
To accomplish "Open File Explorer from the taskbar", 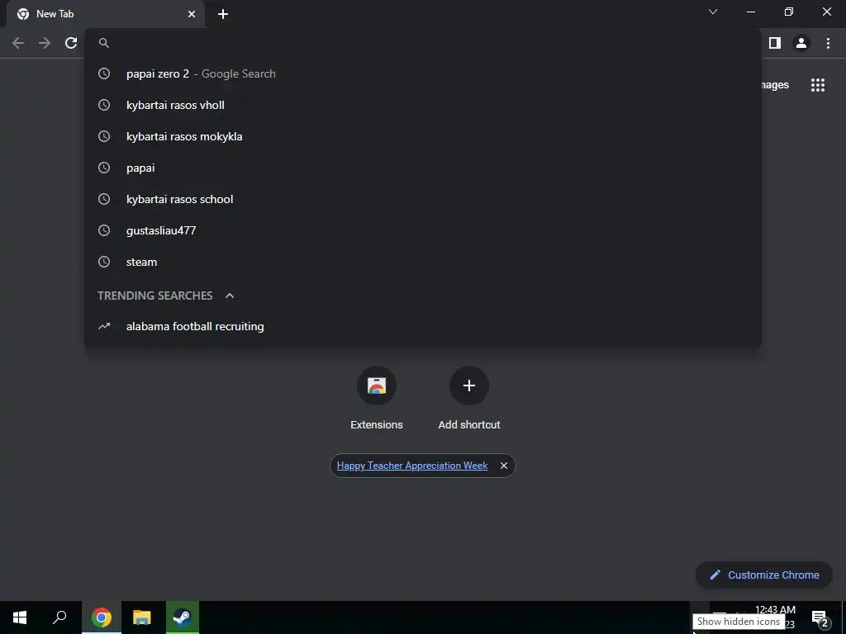I will click(x=142, y=617).
